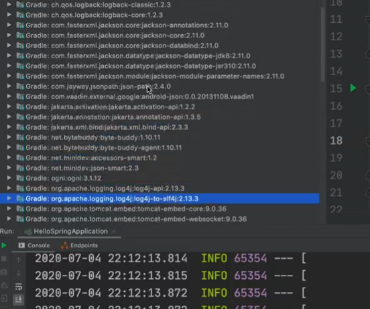
Task: Toggle soft-wrap in the console
Action: [x=19, y=286]
